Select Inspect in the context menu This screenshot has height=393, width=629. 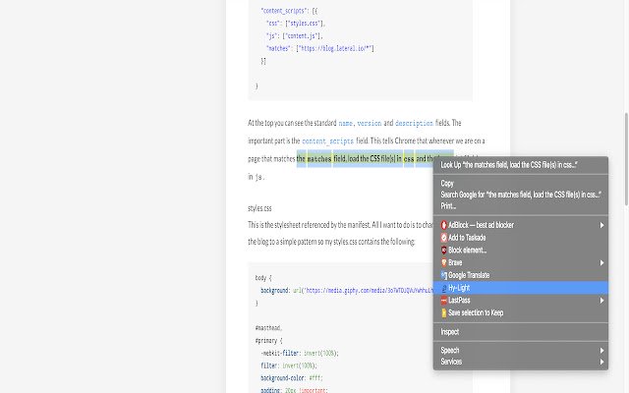[521, 332]
